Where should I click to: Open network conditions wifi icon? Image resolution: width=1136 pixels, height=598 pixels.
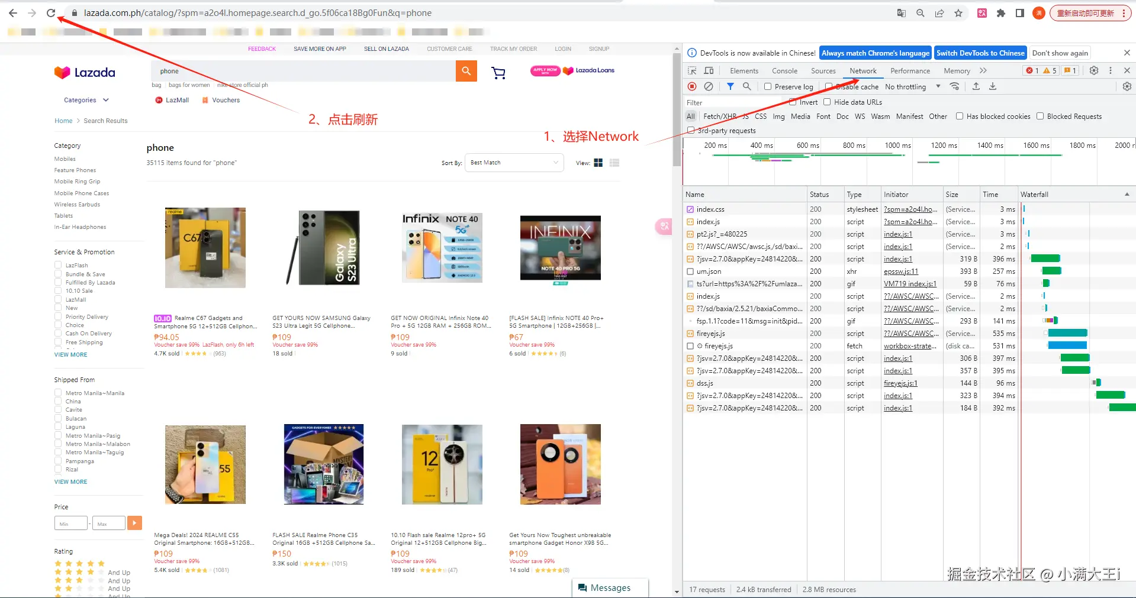954,86
